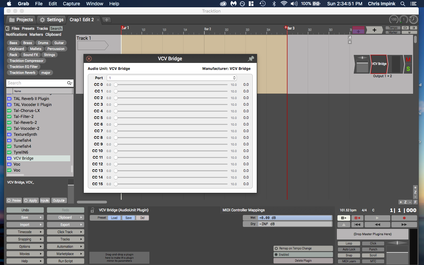Viewport: 424px width, 265px height.
Task: Open the Automation menu
Action: coord(65,246)
